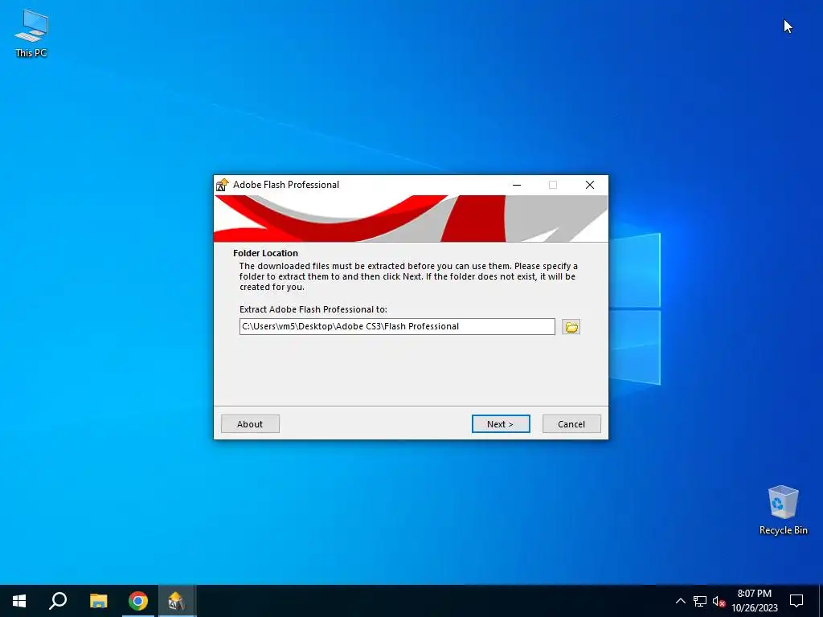Screen dimensions: 823x617
Task: Open taskbar search magnifier
Action: coord(58,601)
